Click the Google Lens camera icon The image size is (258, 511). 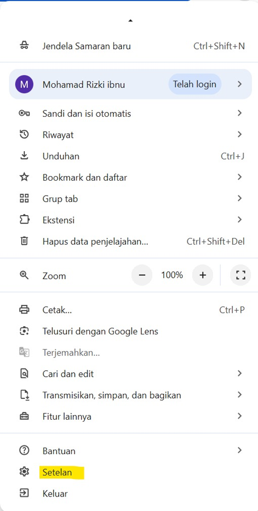(24, 331)
